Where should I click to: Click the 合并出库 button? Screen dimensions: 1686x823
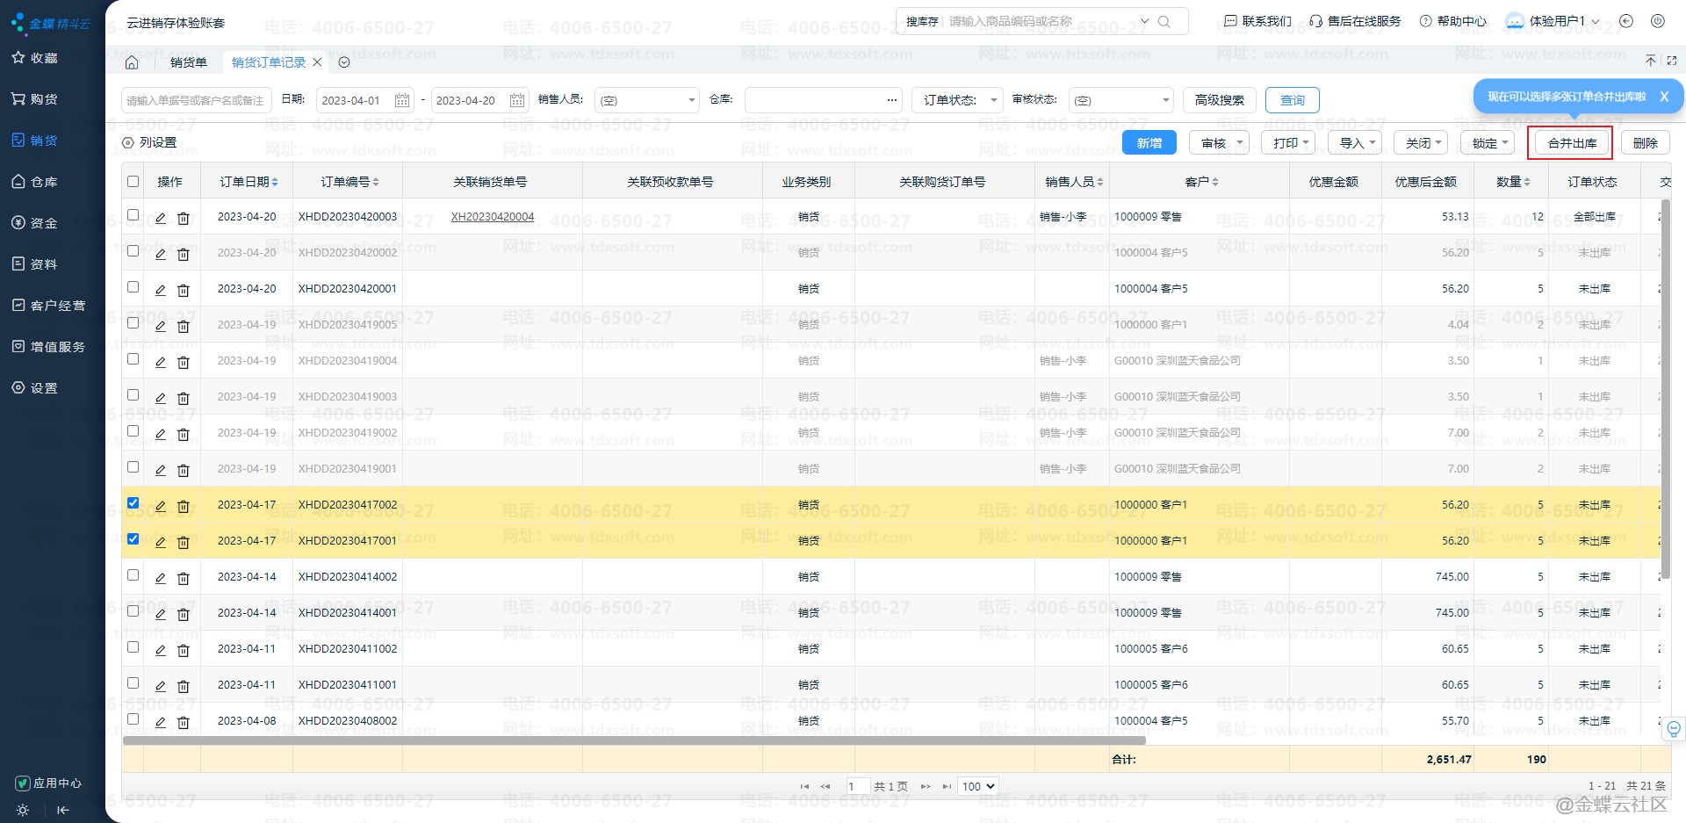click(1571, 142)
